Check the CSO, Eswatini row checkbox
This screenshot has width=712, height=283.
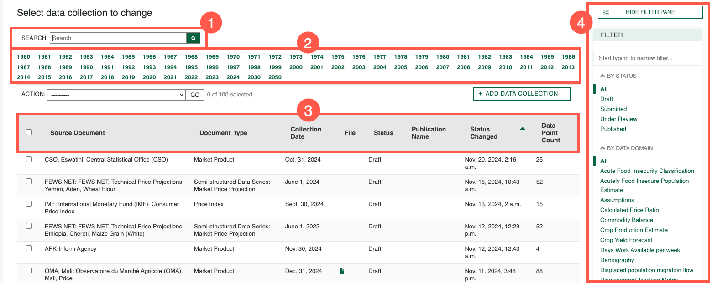(x=29, y=159)
